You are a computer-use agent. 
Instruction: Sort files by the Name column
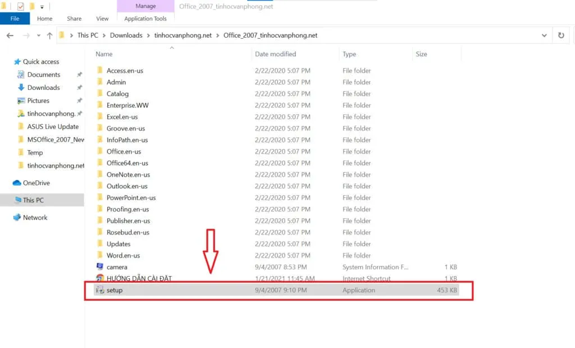[104, 54]
